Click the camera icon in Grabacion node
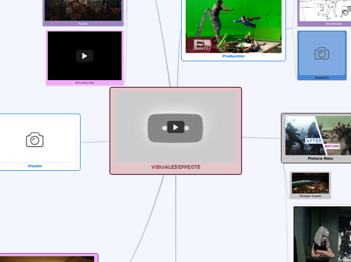The width and height of the screenshot is (351, 262). tap(322, 53)
